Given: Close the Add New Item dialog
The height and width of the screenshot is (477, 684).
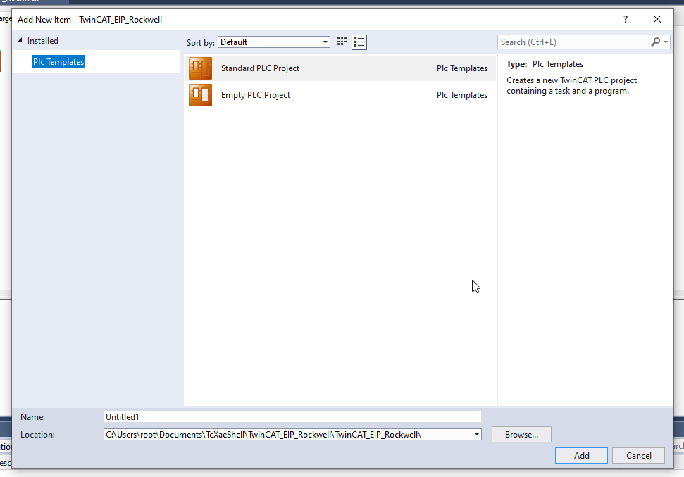Looking at the screenshot, I should pyautogui.click(x=657, y=19).
